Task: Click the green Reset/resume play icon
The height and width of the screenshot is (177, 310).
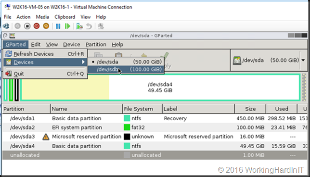Action: (x=67, y=26)
